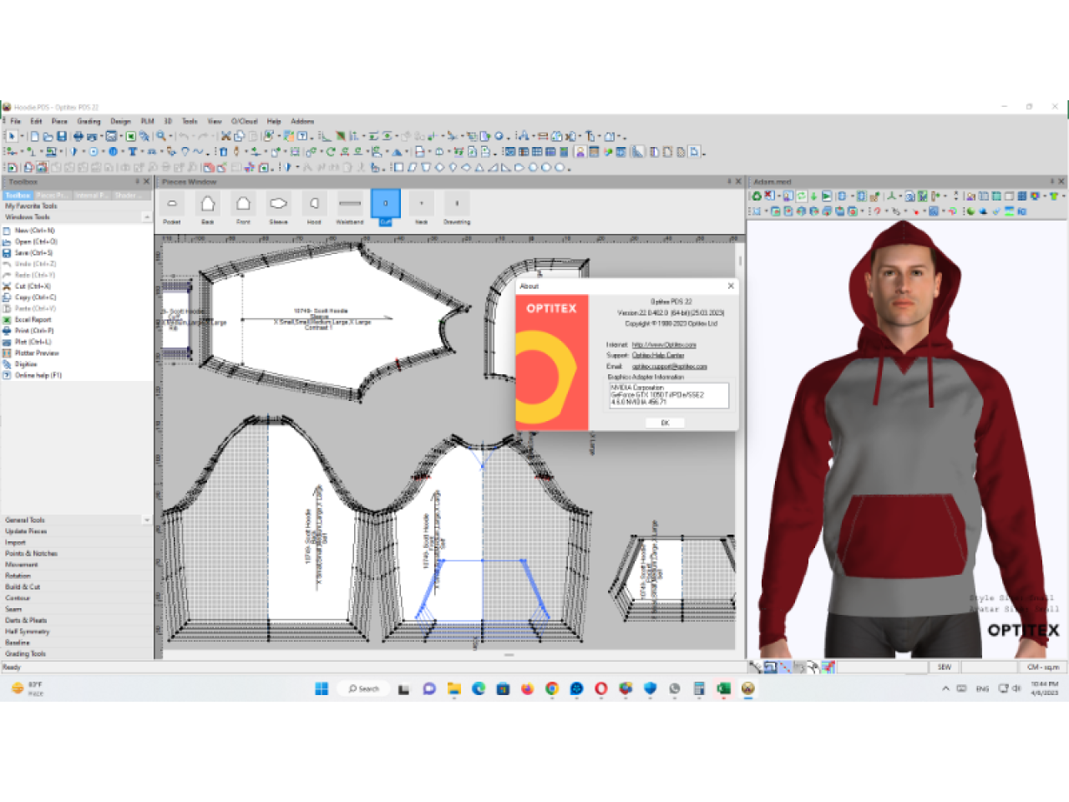Click the Zoom magnifier icon in toolbar
Screen dimensions: 1069x802
pyautogui.click(x=160, y=136)
